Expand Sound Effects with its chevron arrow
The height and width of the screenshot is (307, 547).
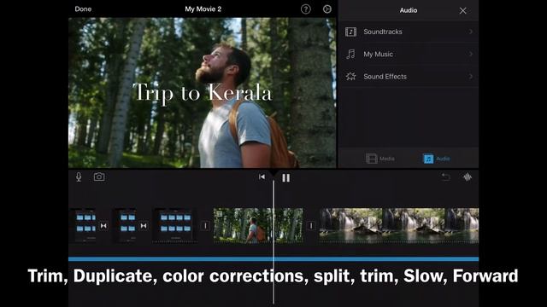click(x=471, y=76)
